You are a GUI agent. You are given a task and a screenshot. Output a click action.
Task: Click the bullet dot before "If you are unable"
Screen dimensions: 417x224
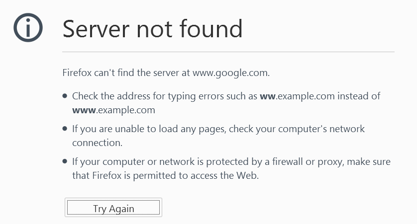(65, 129)
